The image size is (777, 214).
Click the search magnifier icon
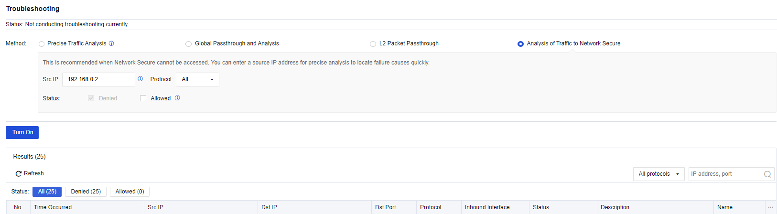point(767,174)
